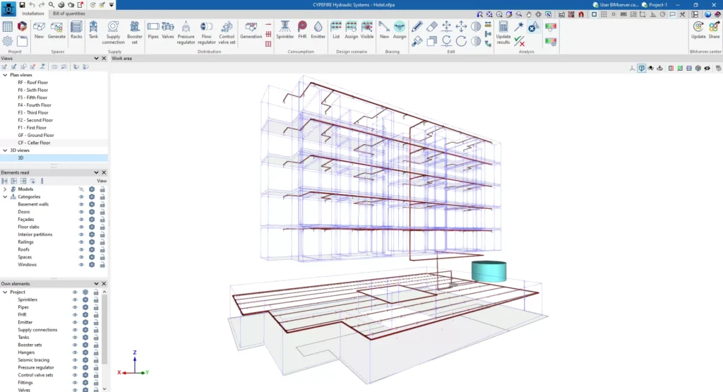Expand the Models tree node

5,189
